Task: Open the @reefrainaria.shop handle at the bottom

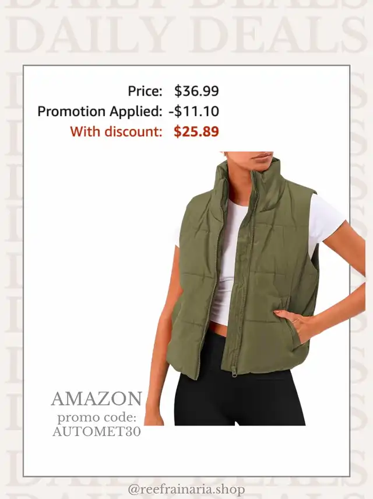Action: tap(186, 489)
